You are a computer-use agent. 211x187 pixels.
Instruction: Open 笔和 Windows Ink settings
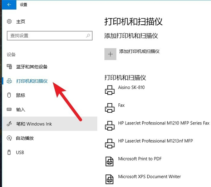(x=50, y=124)
